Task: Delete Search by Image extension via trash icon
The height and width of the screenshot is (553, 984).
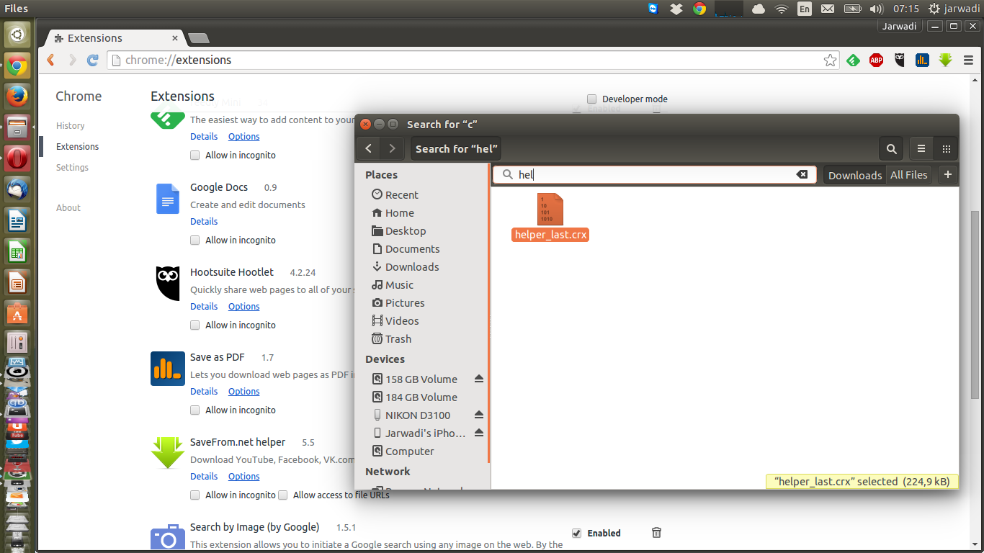Action: click(x=656, y=533)
